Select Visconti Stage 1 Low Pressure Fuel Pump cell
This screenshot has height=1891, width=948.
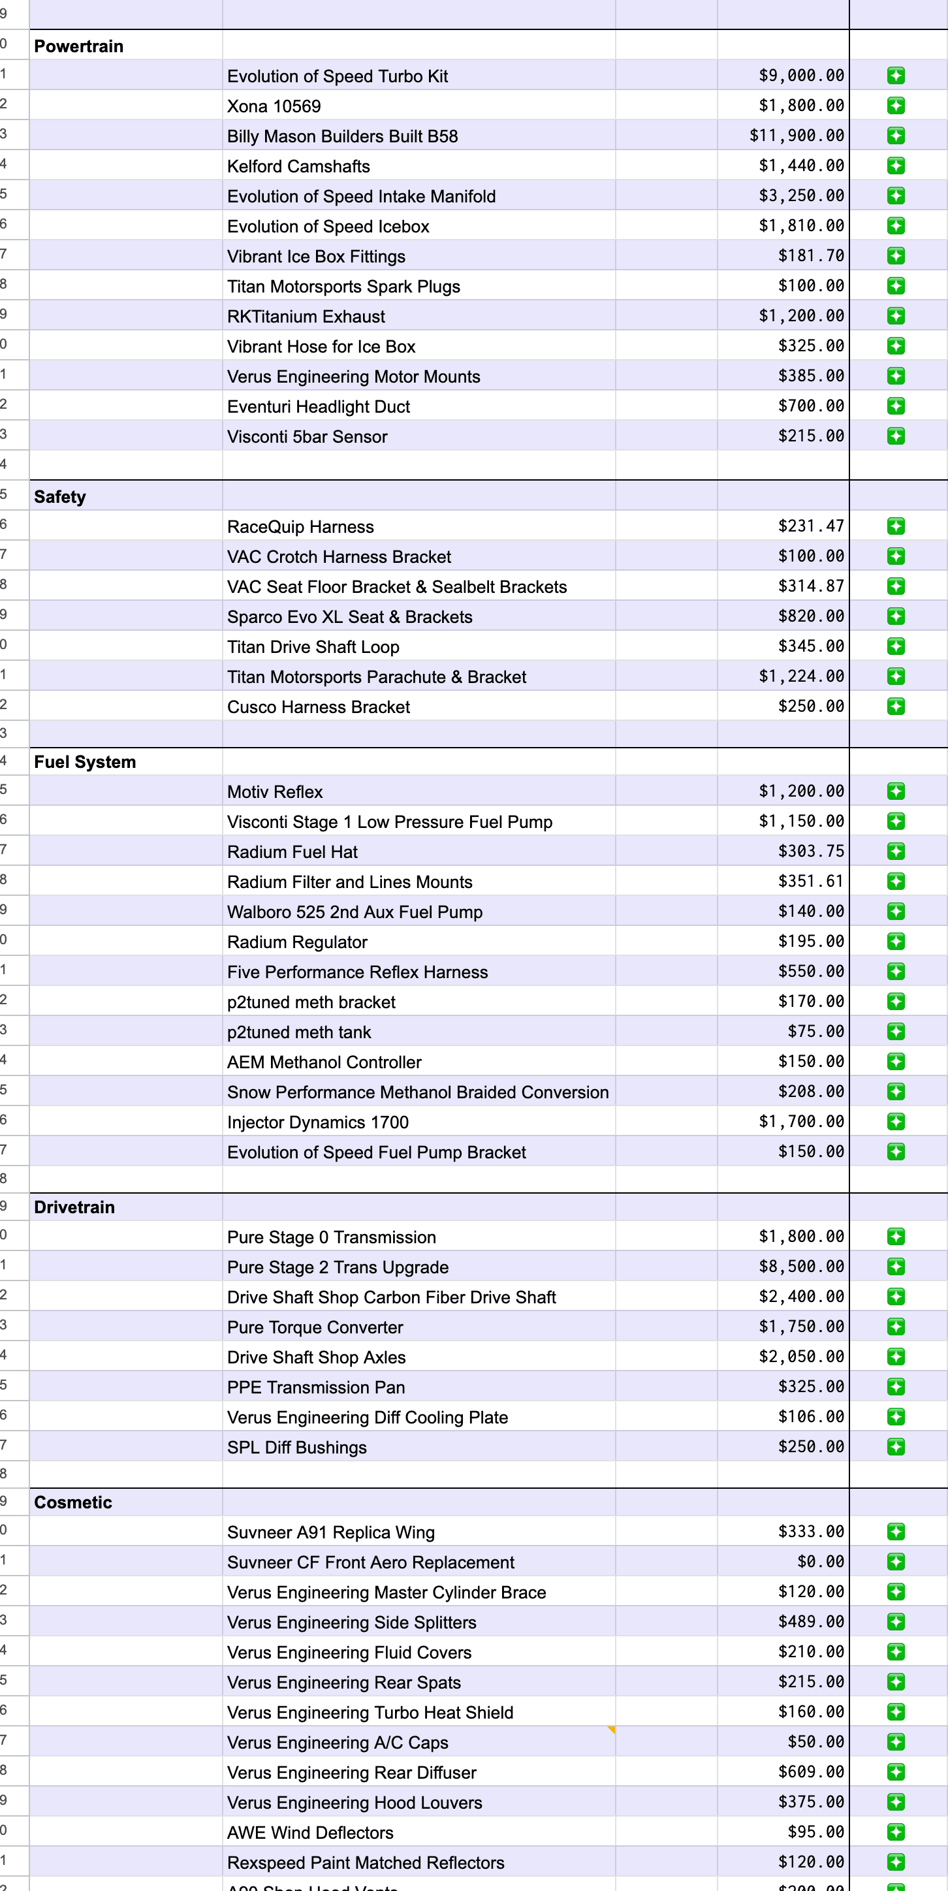click(x=419, y=821)
